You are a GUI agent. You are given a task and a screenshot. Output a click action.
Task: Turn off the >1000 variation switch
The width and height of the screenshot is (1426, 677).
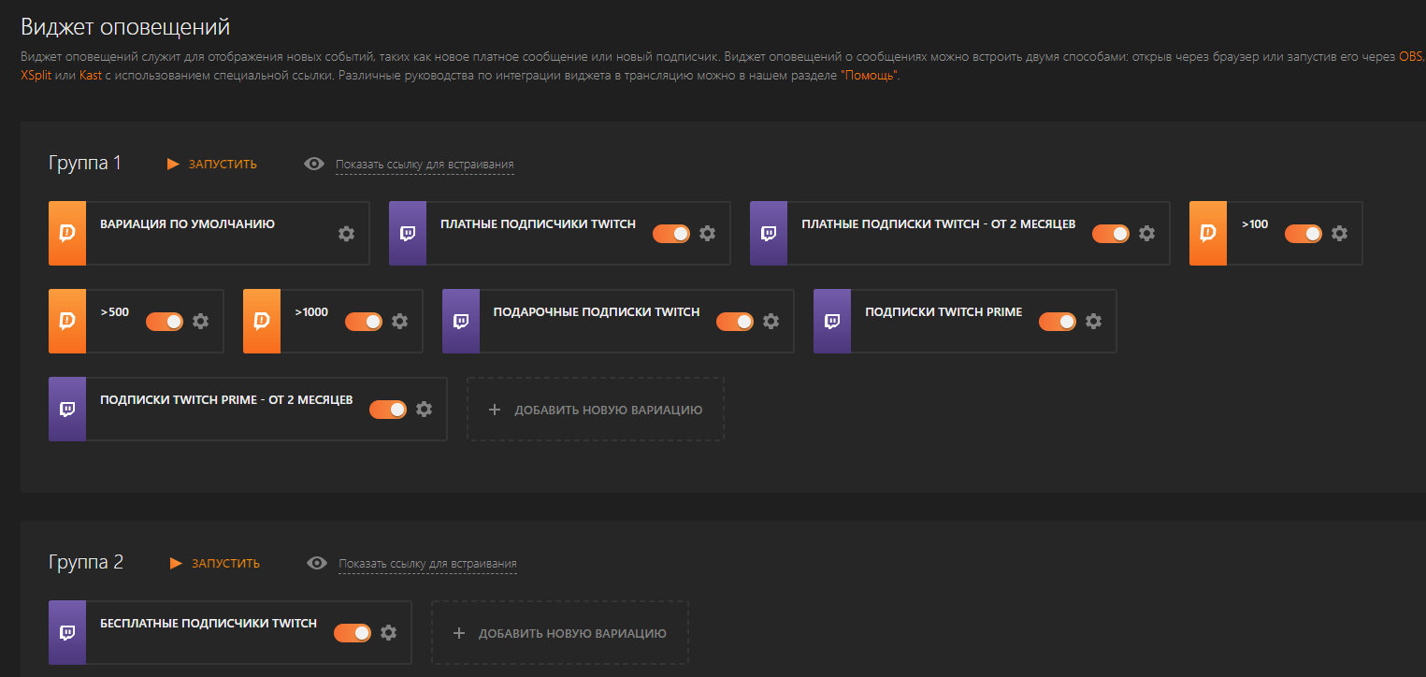click(364, 322)
